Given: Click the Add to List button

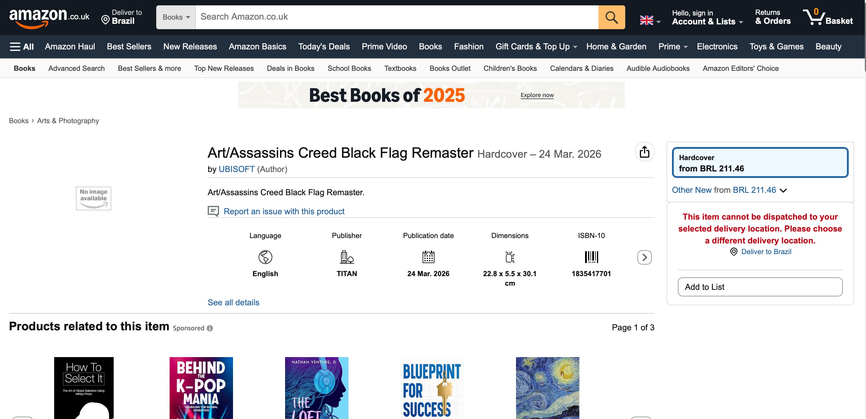Looking at the screenshot, I should (760, 287).
